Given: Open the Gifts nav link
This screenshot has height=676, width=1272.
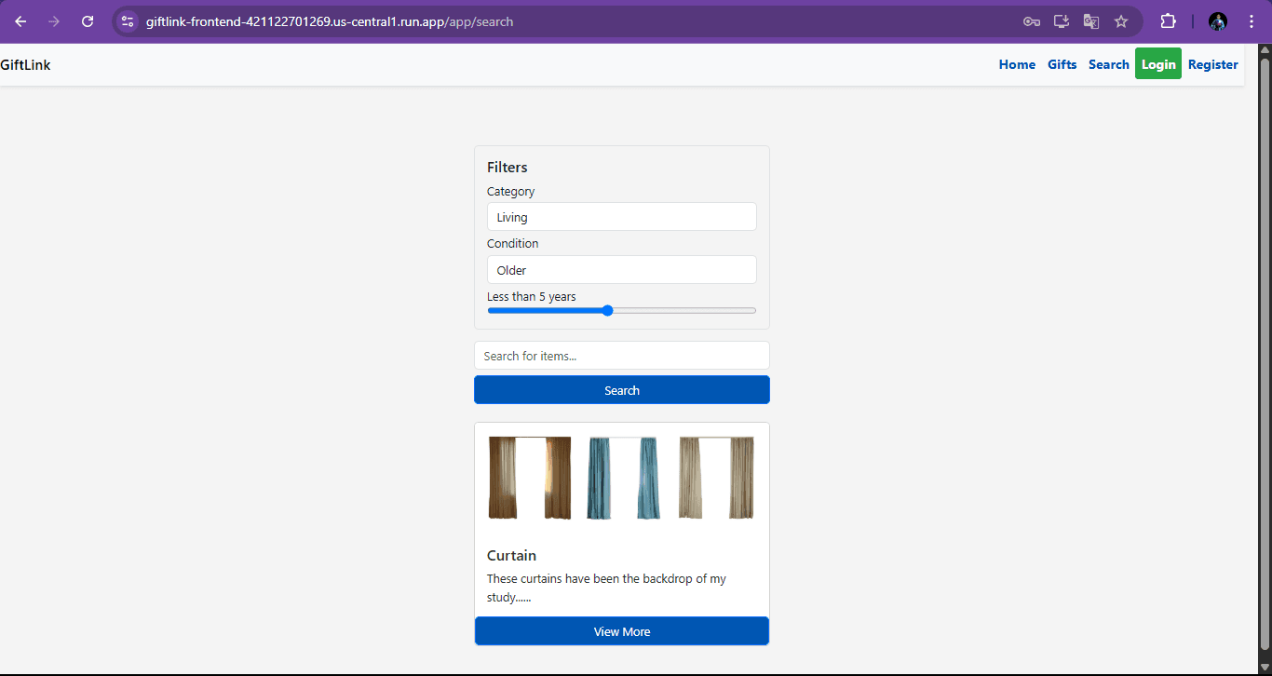Looking at the screenshot, I should pos(1062,64).
